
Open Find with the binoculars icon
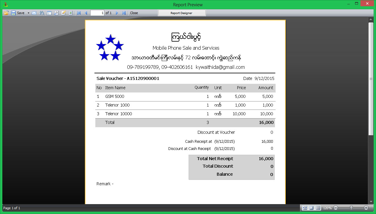pyautogui.click(x=42, y=13)
